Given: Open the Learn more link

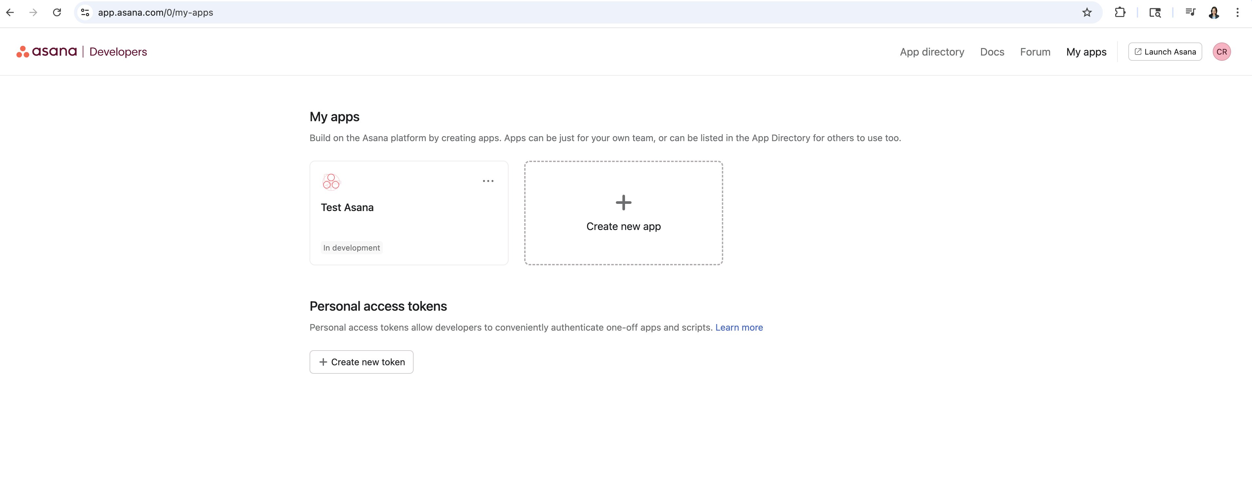Looking at the screenshot, I should point(739,327).
